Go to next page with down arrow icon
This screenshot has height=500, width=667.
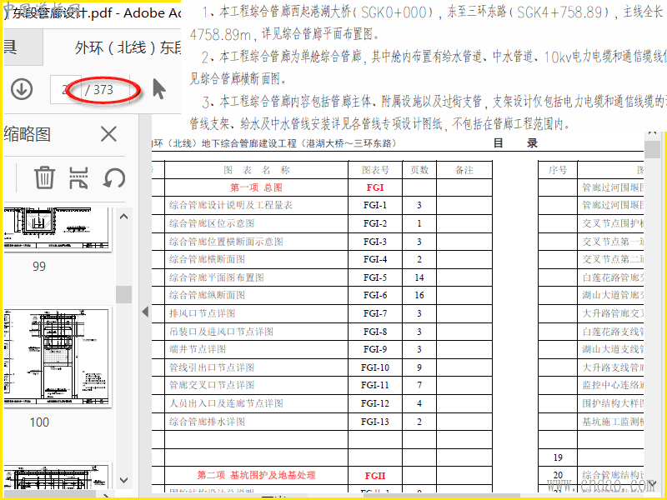tap(22, 89)
